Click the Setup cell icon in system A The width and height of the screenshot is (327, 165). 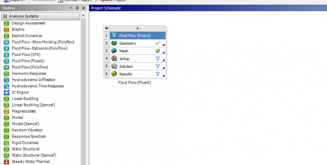[114, 59]
